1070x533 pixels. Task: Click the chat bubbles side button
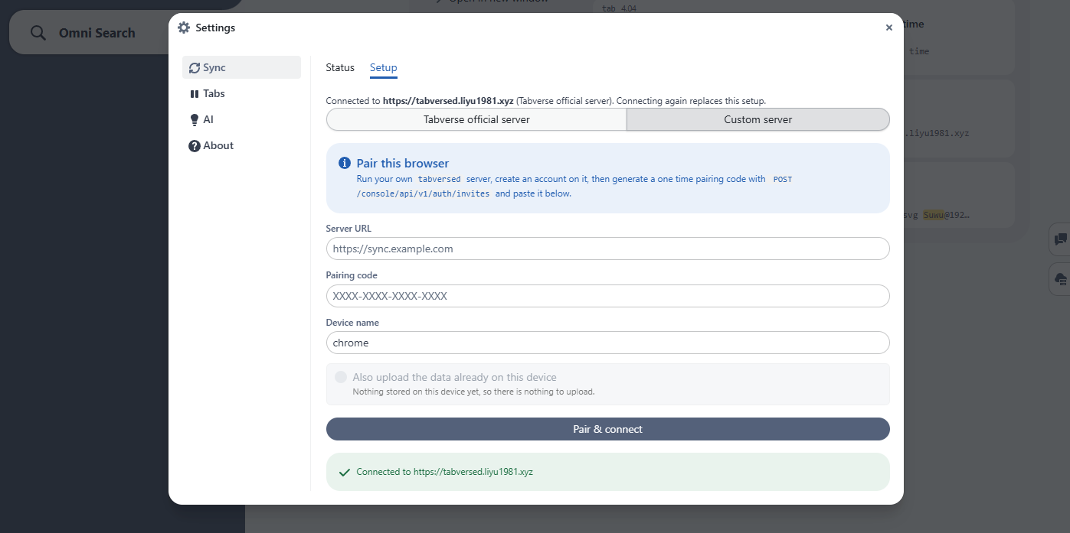coord(1061,239)
